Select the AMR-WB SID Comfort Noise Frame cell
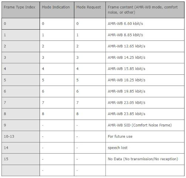This screenshot has width=186, height=178. (x=145, y=125)
